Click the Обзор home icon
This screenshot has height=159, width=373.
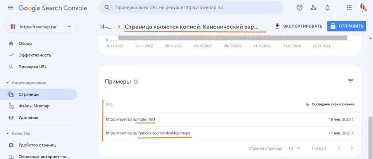click(11, 43)
